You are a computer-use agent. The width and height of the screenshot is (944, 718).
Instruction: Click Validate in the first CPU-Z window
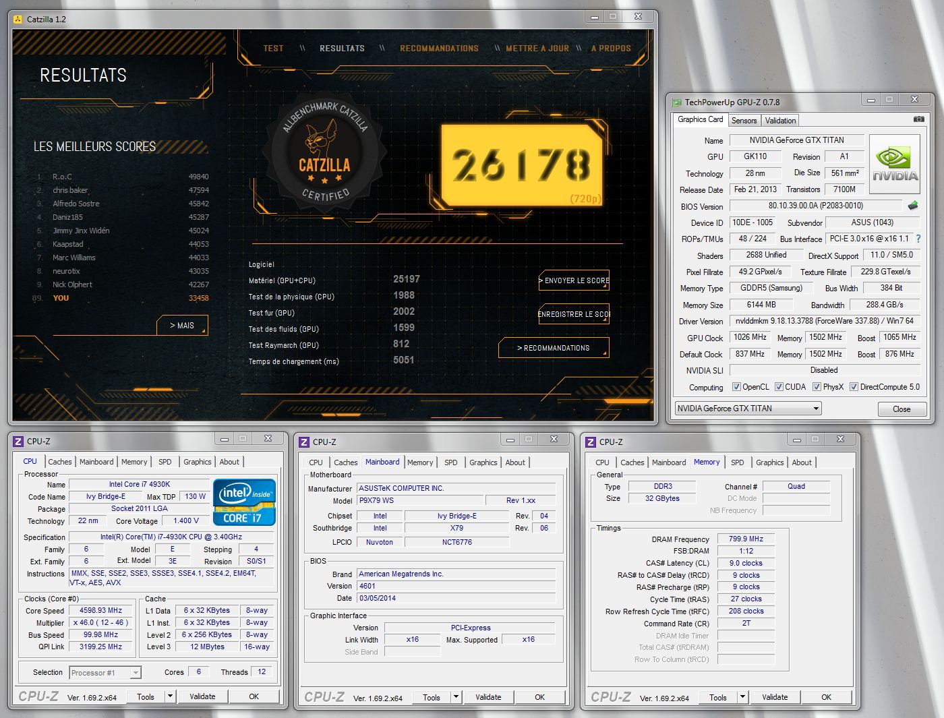click(202, 696)
